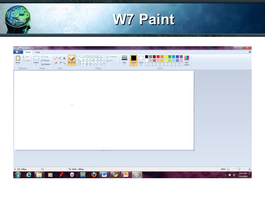
Task: Choose the Triangle shape
Action: tap(101, 57)
